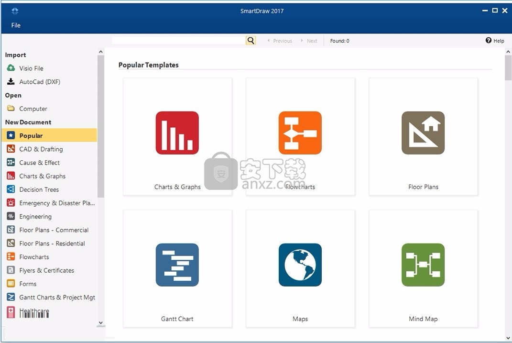Click Gantt Charts & Project Mgt icon
Screen dimensions: 512x343
[x=11, y=297]
